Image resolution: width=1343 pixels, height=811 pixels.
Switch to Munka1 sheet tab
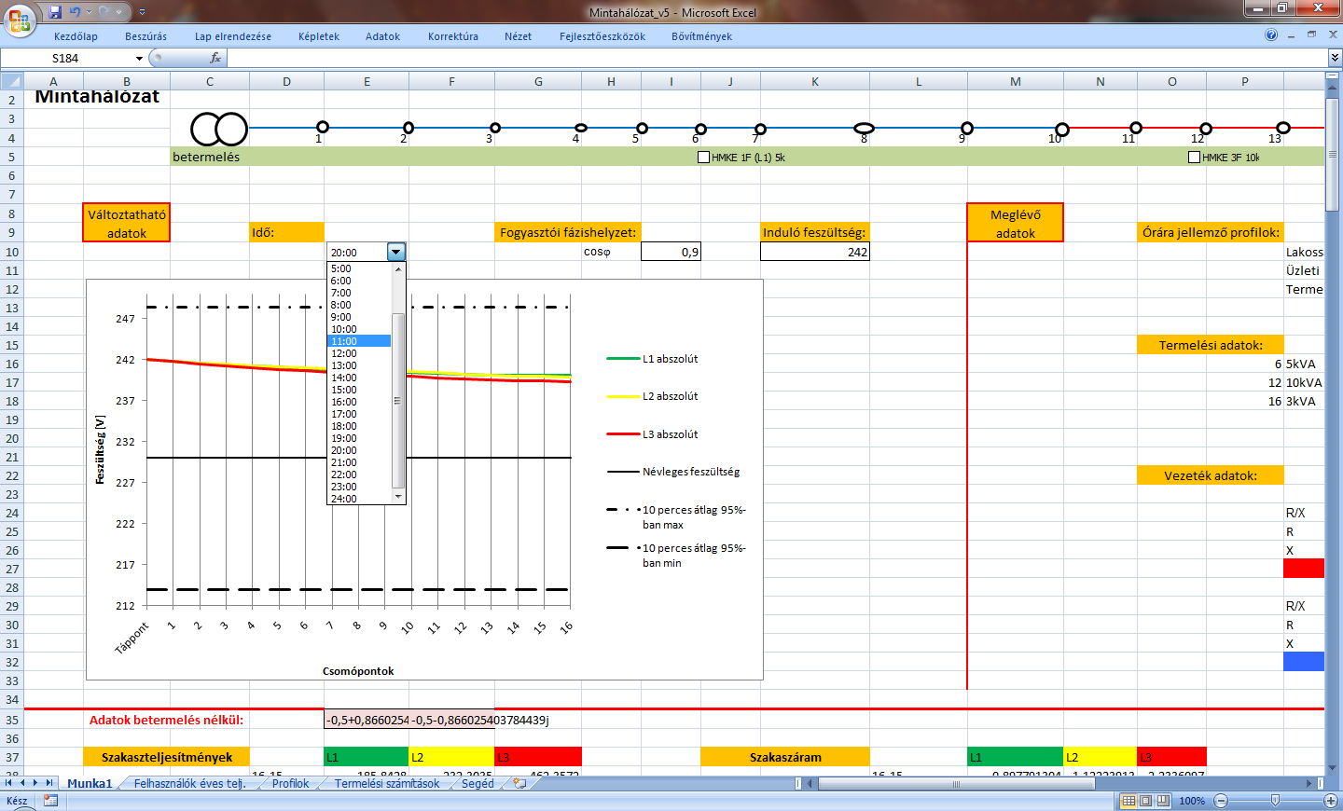tap(90, 784)
